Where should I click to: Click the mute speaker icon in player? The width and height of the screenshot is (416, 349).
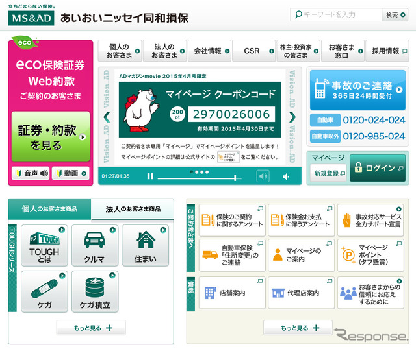pyautogui.click(x=285, y=176)
